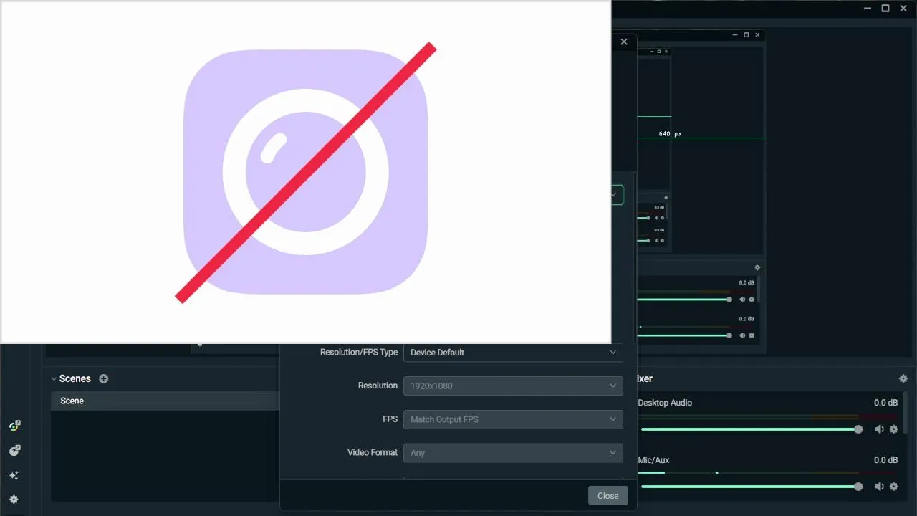Close properties dialog with X icon
This screenshot has width=917, height=516.
[x=624, y=42]
